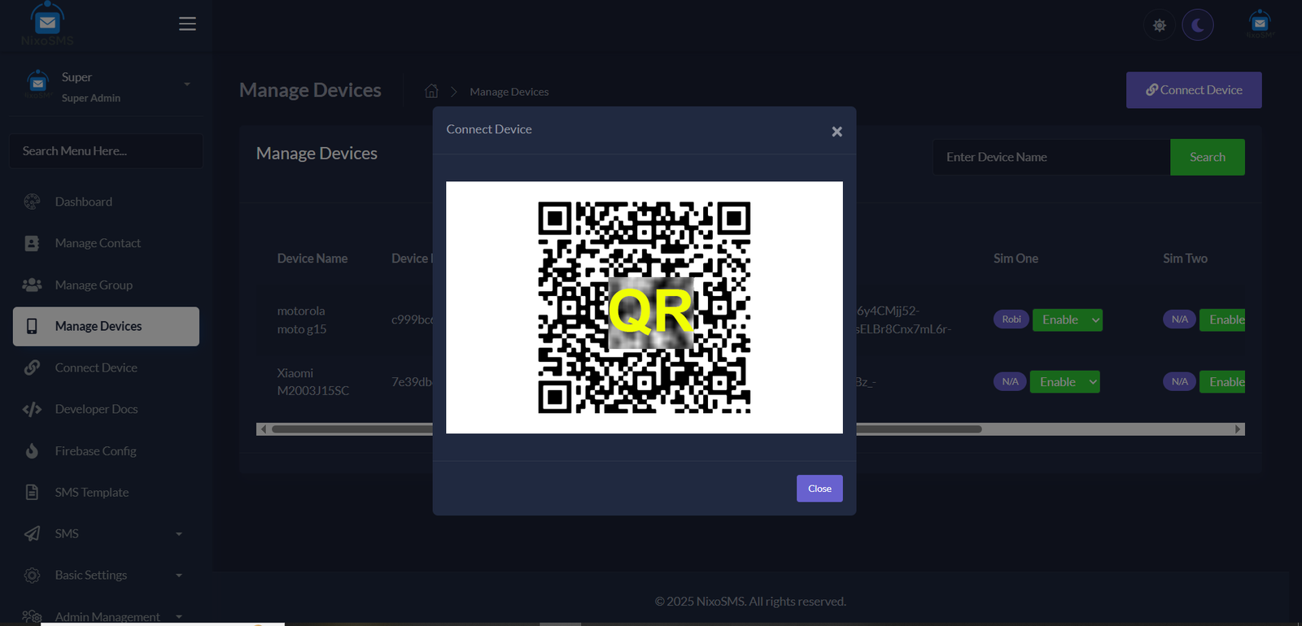This screenshot has width=1302, height=626.
Task: Click the Sim Two column header
Action: pyautogui.click(x=1185, y=259)
